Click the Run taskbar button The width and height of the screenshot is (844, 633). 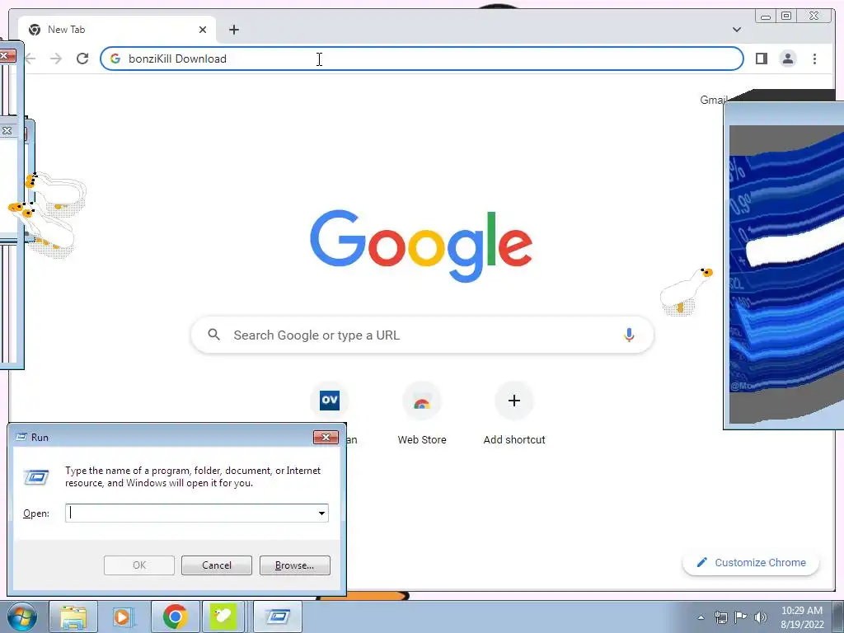[277, 617]
